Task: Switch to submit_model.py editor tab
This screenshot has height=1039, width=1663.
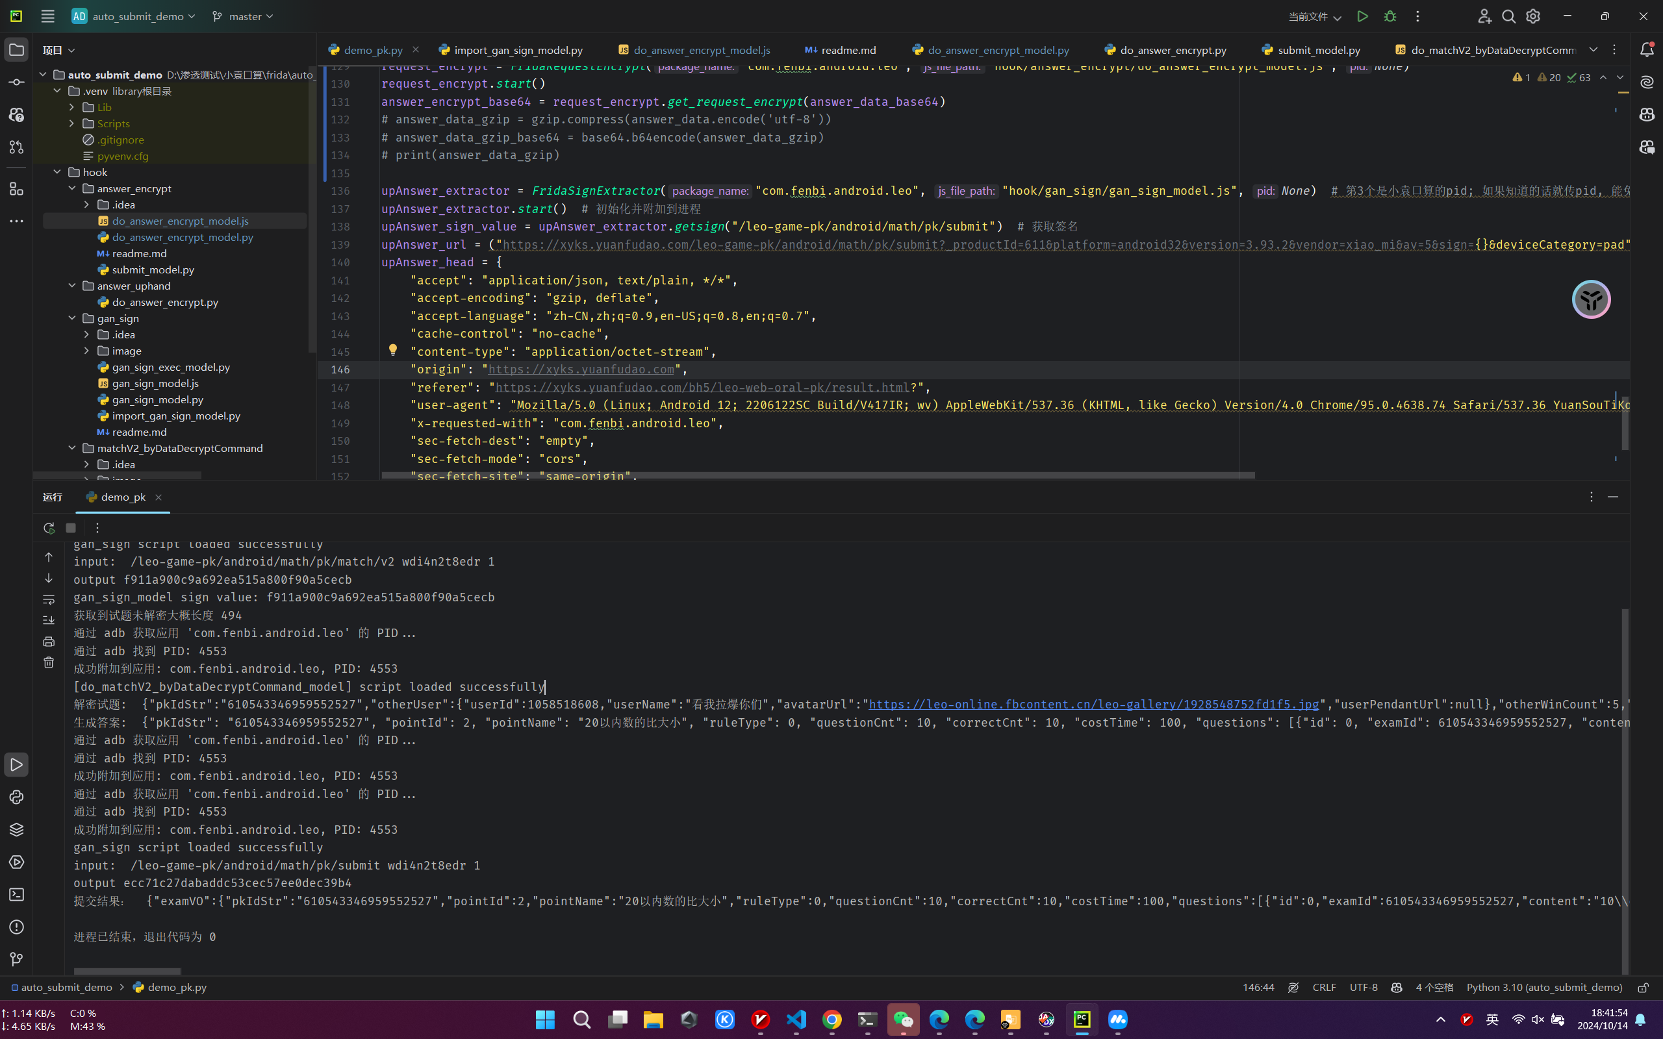Action: [1318, 50]
